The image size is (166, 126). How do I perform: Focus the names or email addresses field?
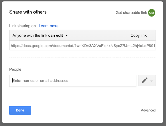point(73,81)
